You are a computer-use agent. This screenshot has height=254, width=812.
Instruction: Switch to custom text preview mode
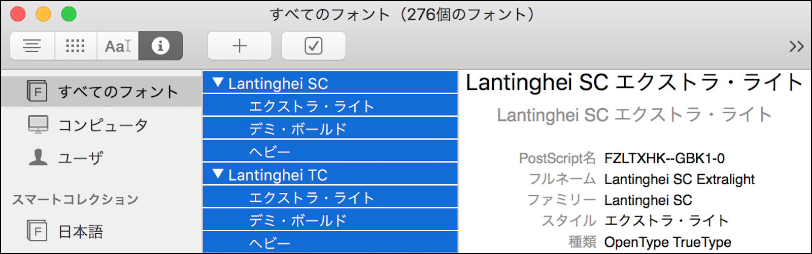click(118, 46)
